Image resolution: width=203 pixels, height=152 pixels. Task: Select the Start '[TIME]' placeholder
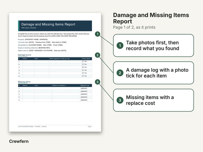coord(49,45)
